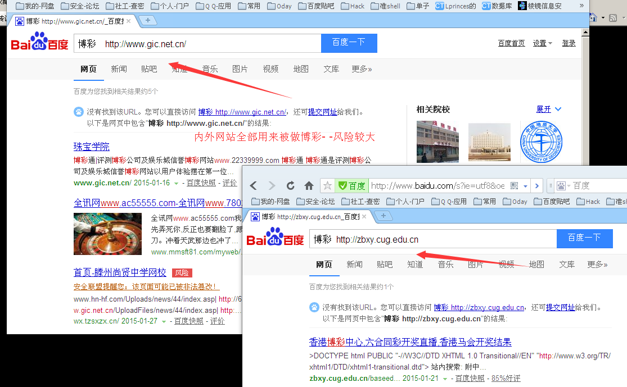Open the 设置 dropdown on Baidu header

542,43
